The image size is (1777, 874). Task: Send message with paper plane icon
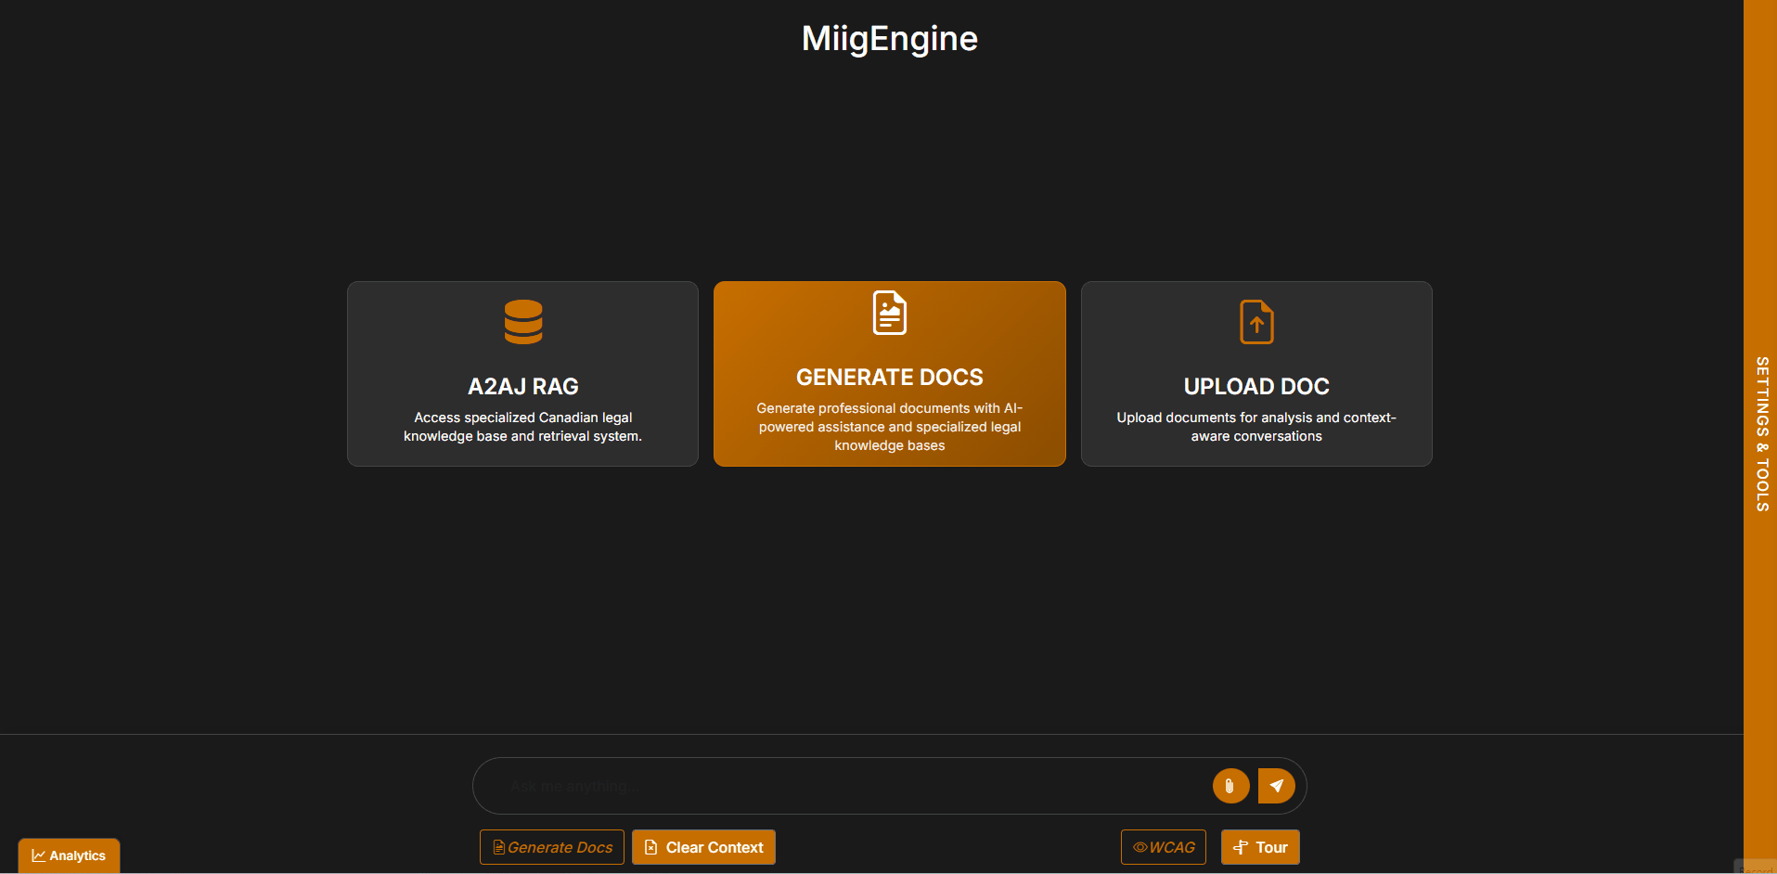[x=1277, y=786]
